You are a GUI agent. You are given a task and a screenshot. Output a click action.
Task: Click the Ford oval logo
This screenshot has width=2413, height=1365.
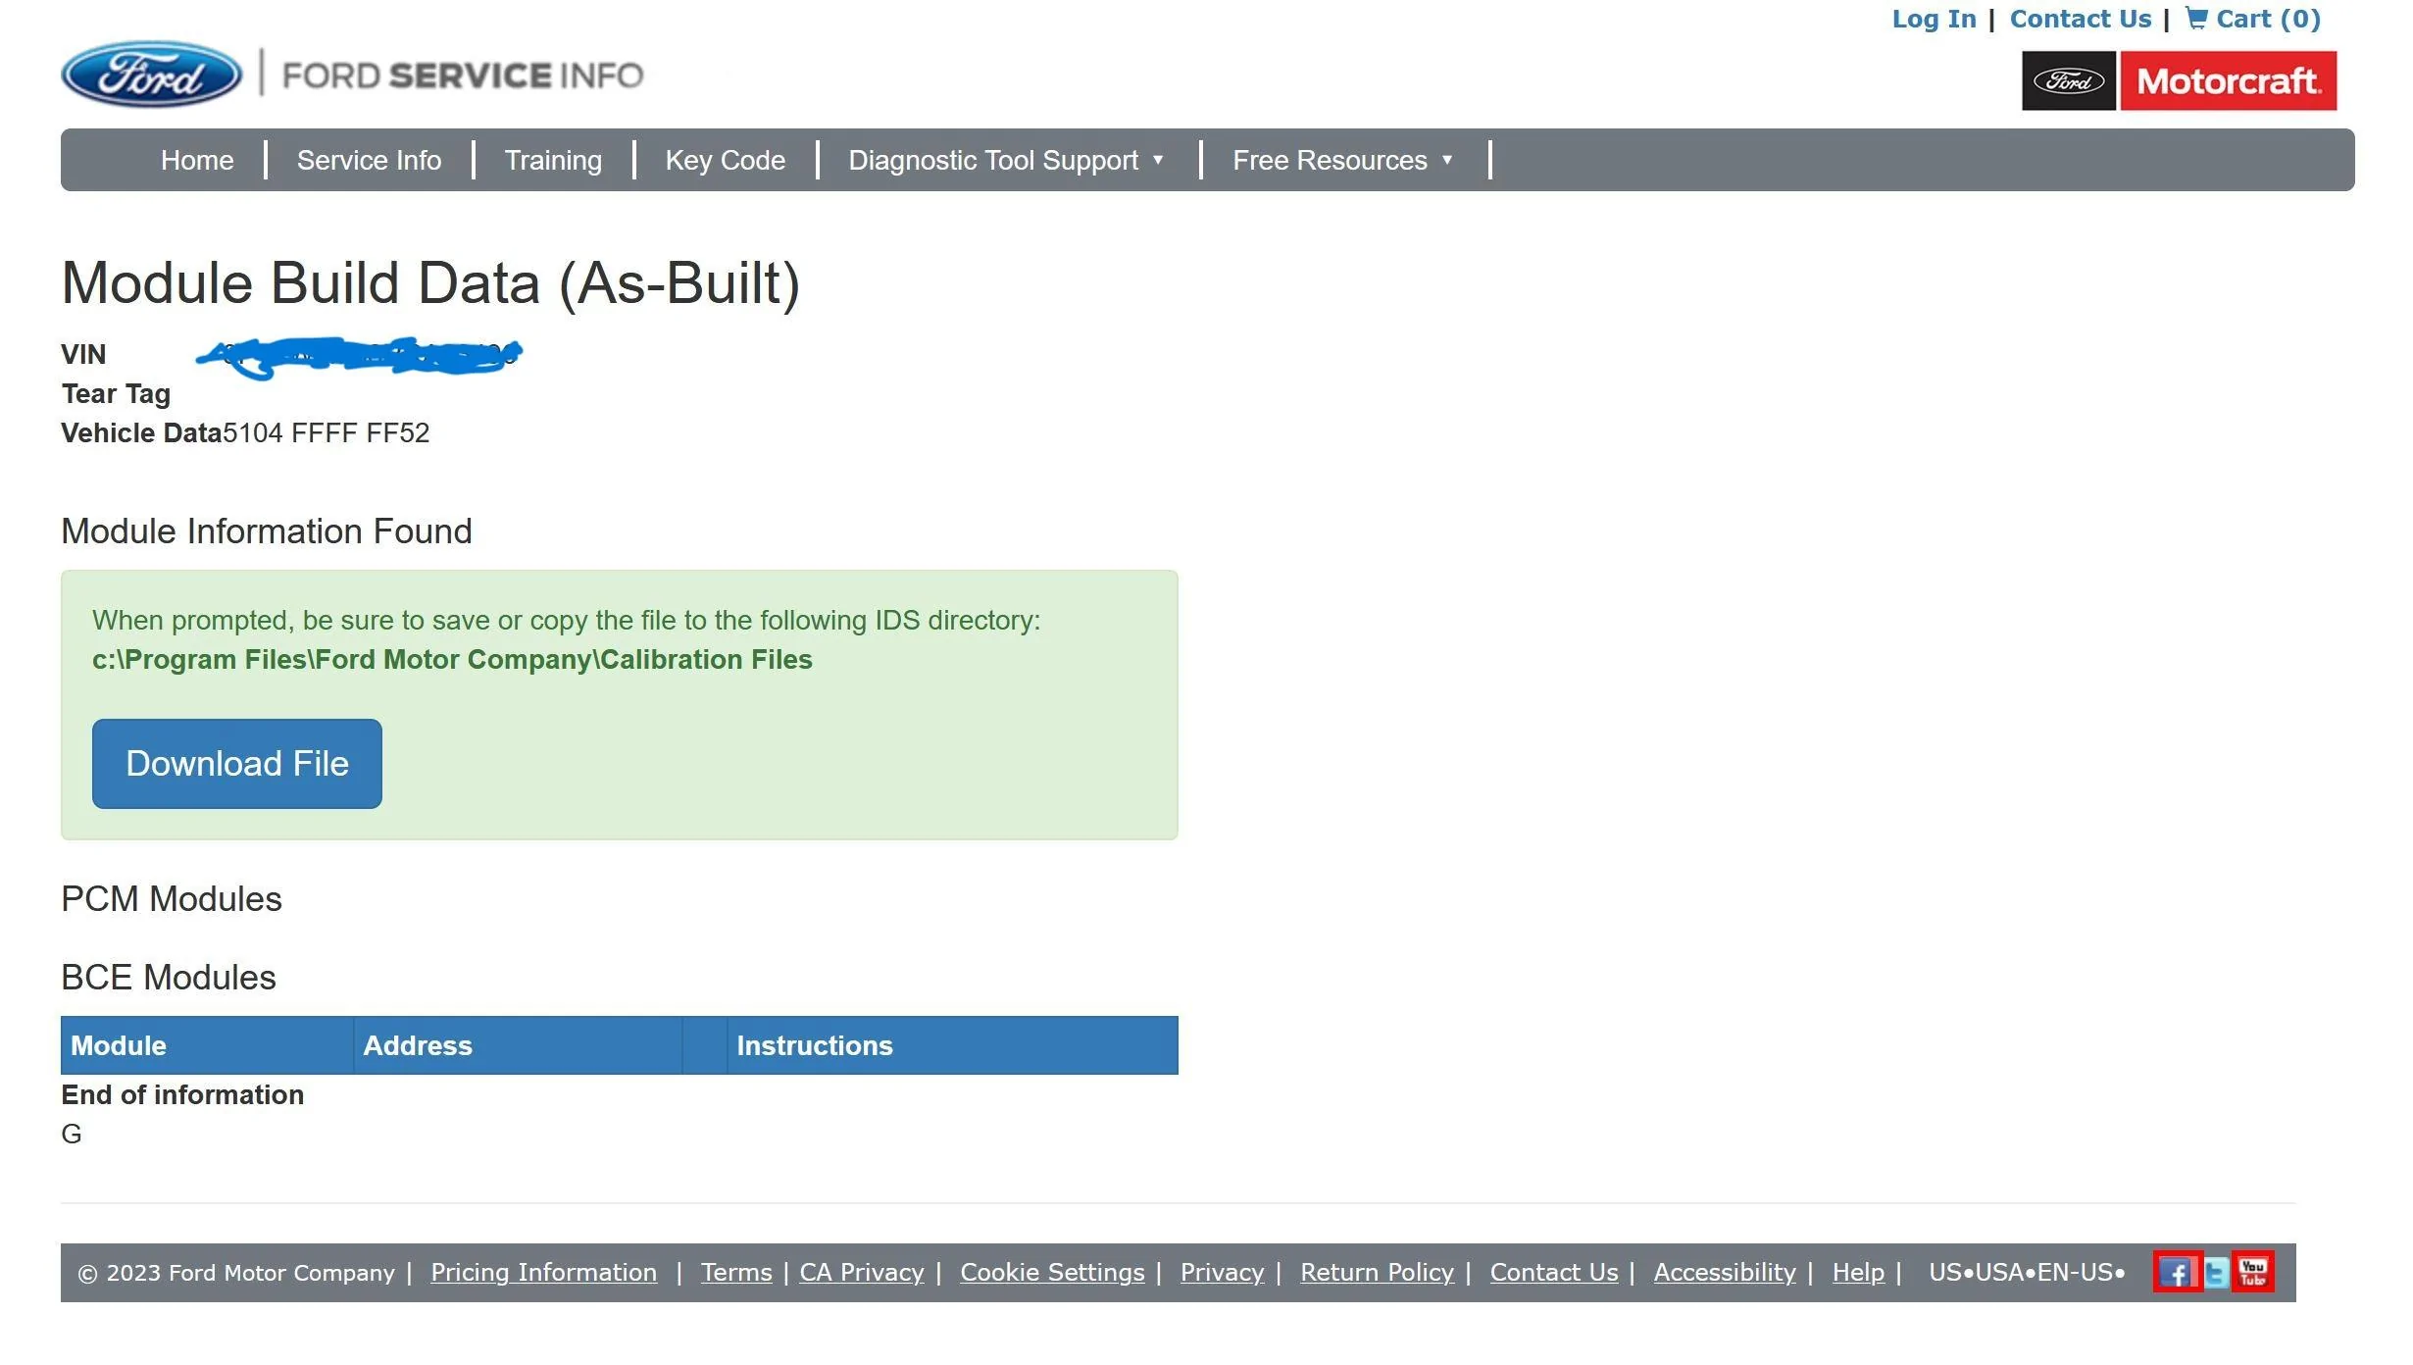click(x=151, y=75)
